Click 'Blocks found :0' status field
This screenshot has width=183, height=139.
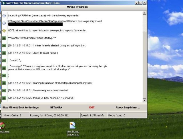tap(127, 115)
